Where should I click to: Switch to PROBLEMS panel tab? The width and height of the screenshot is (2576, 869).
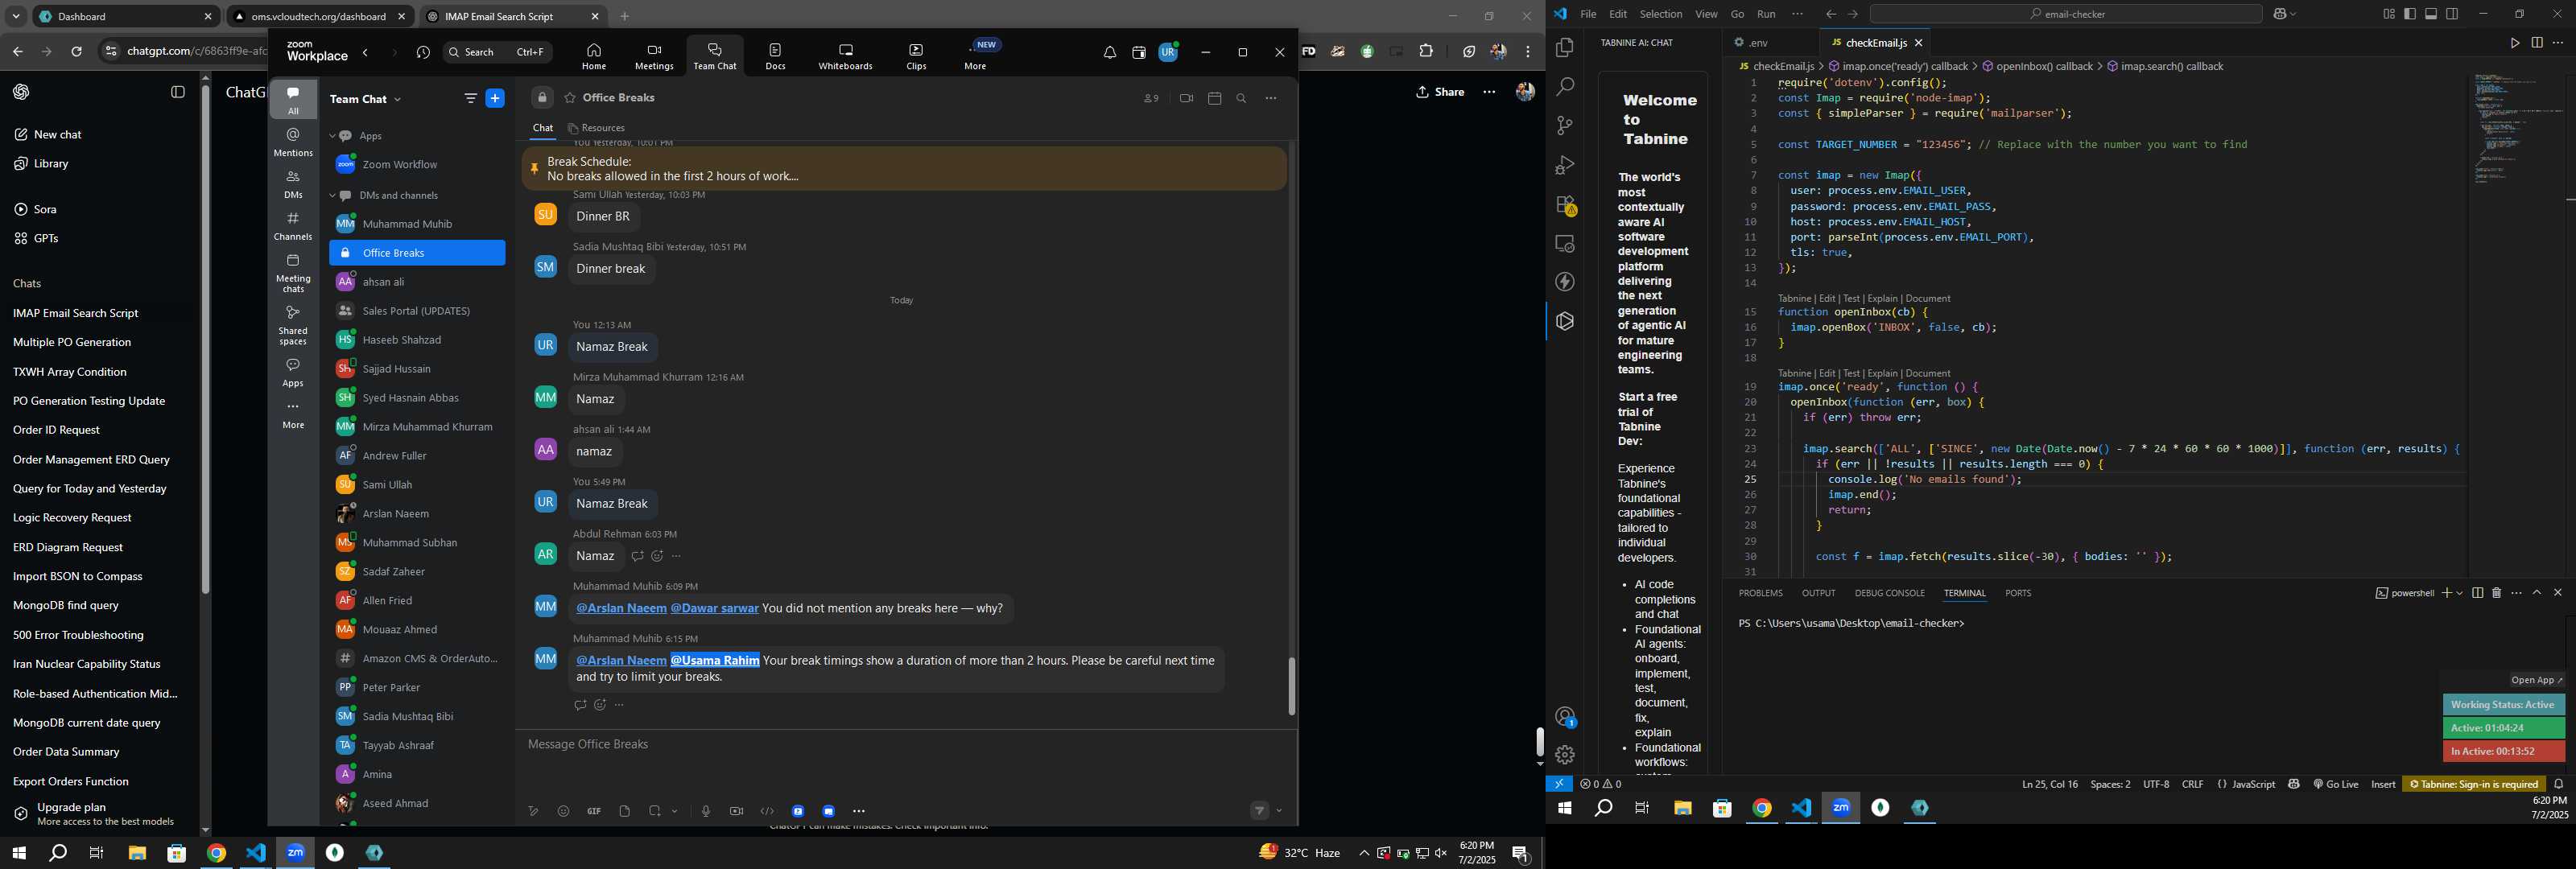(1760, 593)
